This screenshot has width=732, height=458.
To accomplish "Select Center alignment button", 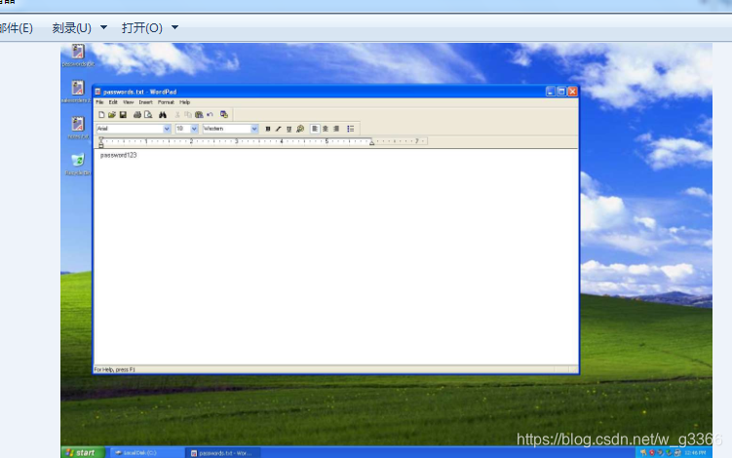I will tap(326, 129).
